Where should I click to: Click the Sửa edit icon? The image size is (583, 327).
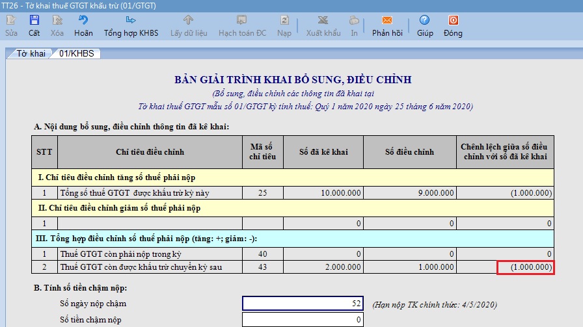(x=11, y=20)
